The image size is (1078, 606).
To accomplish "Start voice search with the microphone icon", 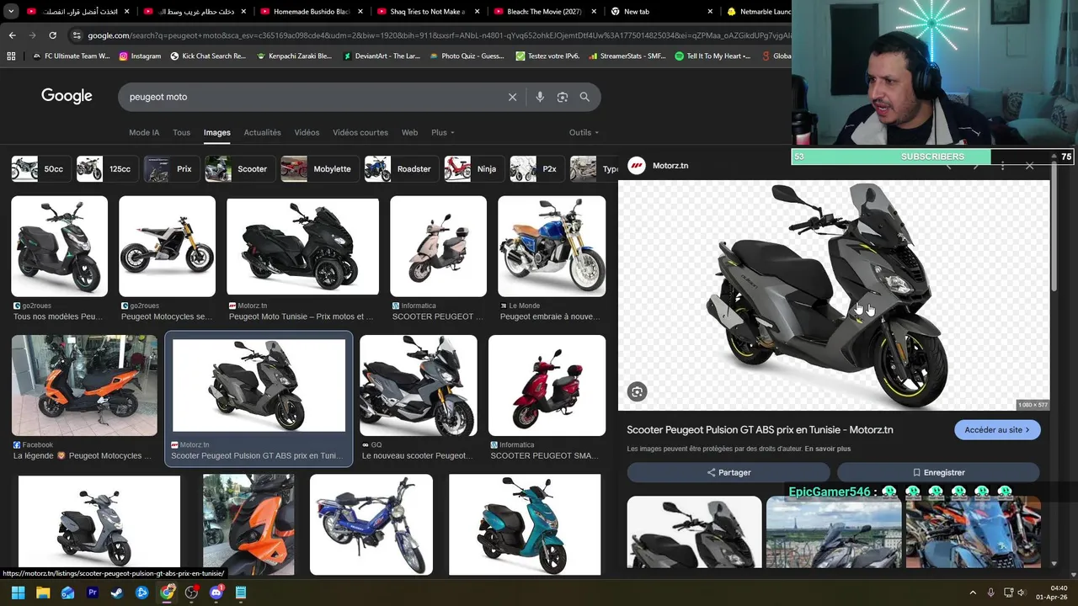I will coord(540,97).
